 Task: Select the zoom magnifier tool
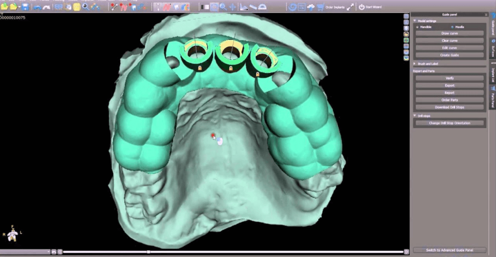click(223, 7)
